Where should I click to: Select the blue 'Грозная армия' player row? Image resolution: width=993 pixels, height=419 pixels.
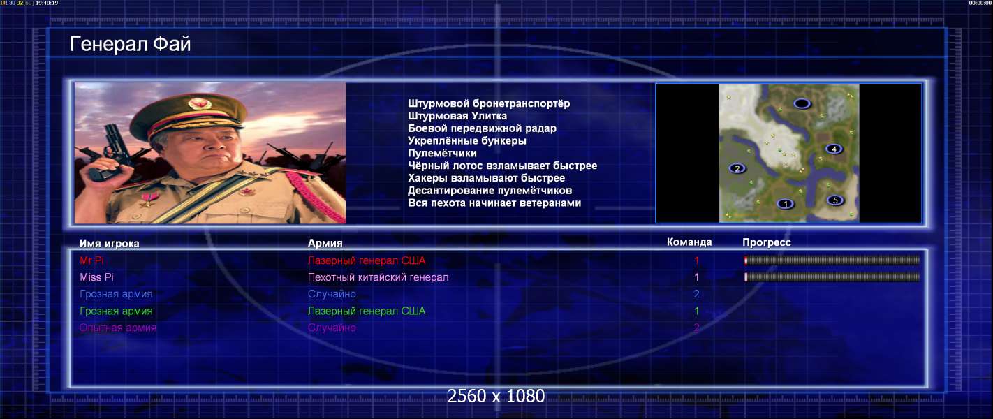pyautogui.click(x=116, y=294)
